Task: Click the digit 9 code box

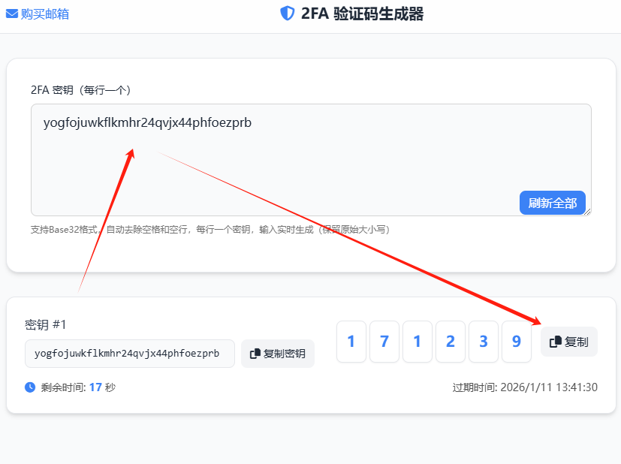Action: [x=516, y=342]
